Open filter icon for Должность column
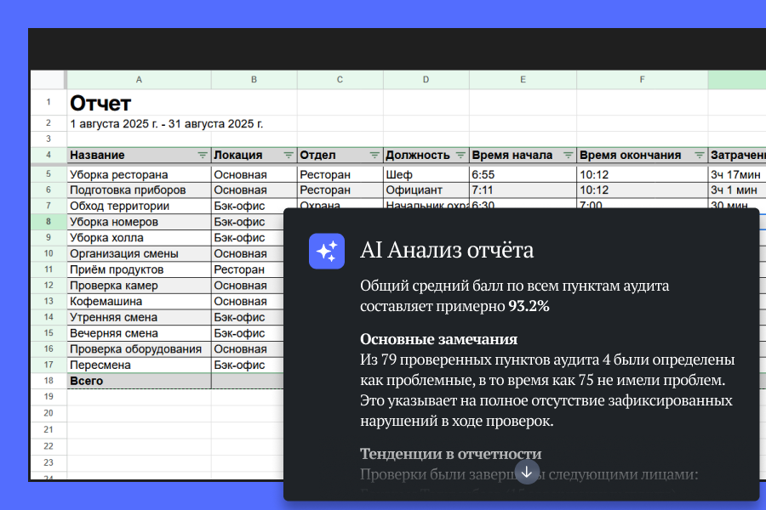766x510 pixels. [460, 156]
